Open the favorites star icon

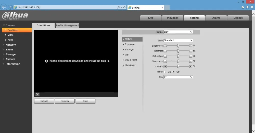[x=247, y=7]
